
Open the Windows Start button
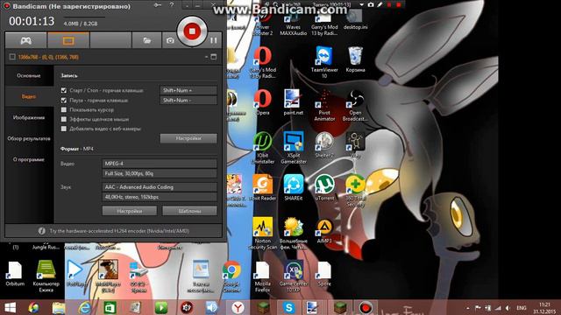(x=10, y=307)
